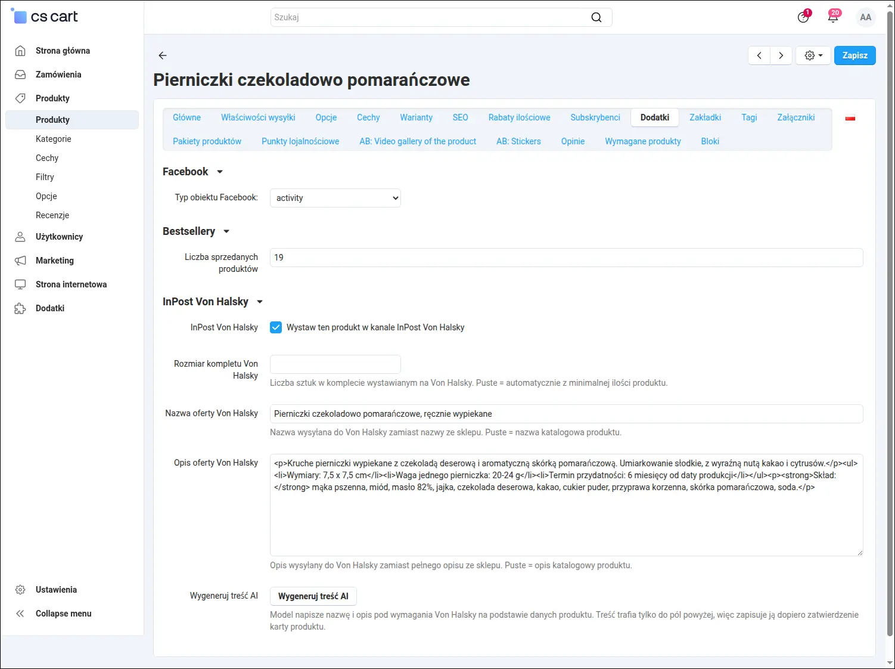Select the Wymagane produkty tab
The height and width of the screenshot is (669, 895).
point(642,141)
